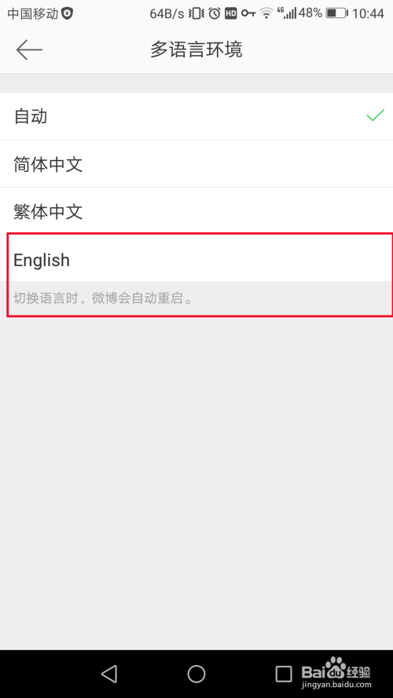Tap the alarm clock status icon
Viewport: 393px width, 698px height.
(215, 13)
